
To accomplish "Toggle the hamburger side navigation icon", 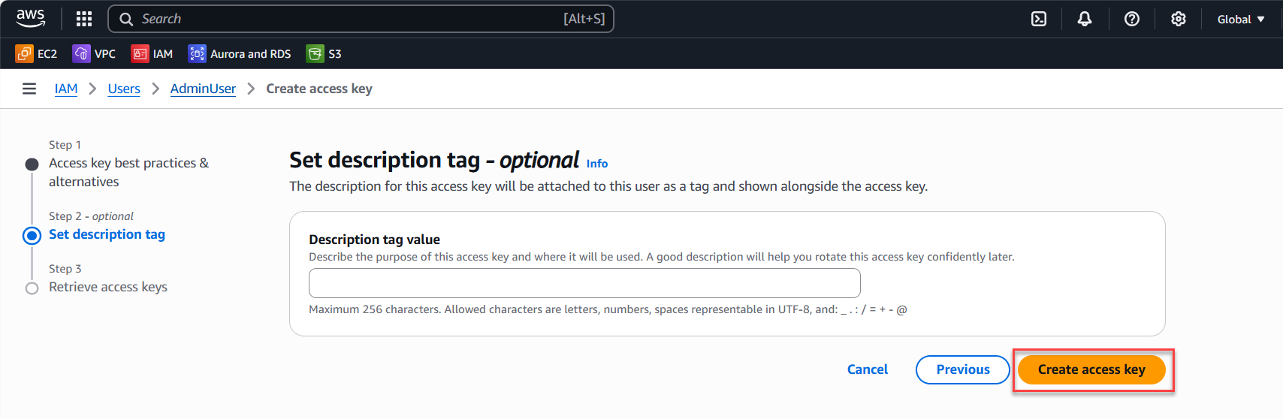I will pos(29,89).
